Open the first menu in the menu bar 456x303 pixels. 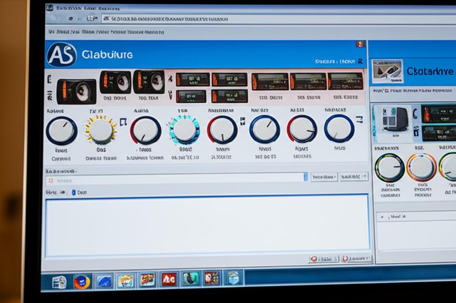click(x=50, y=32)
